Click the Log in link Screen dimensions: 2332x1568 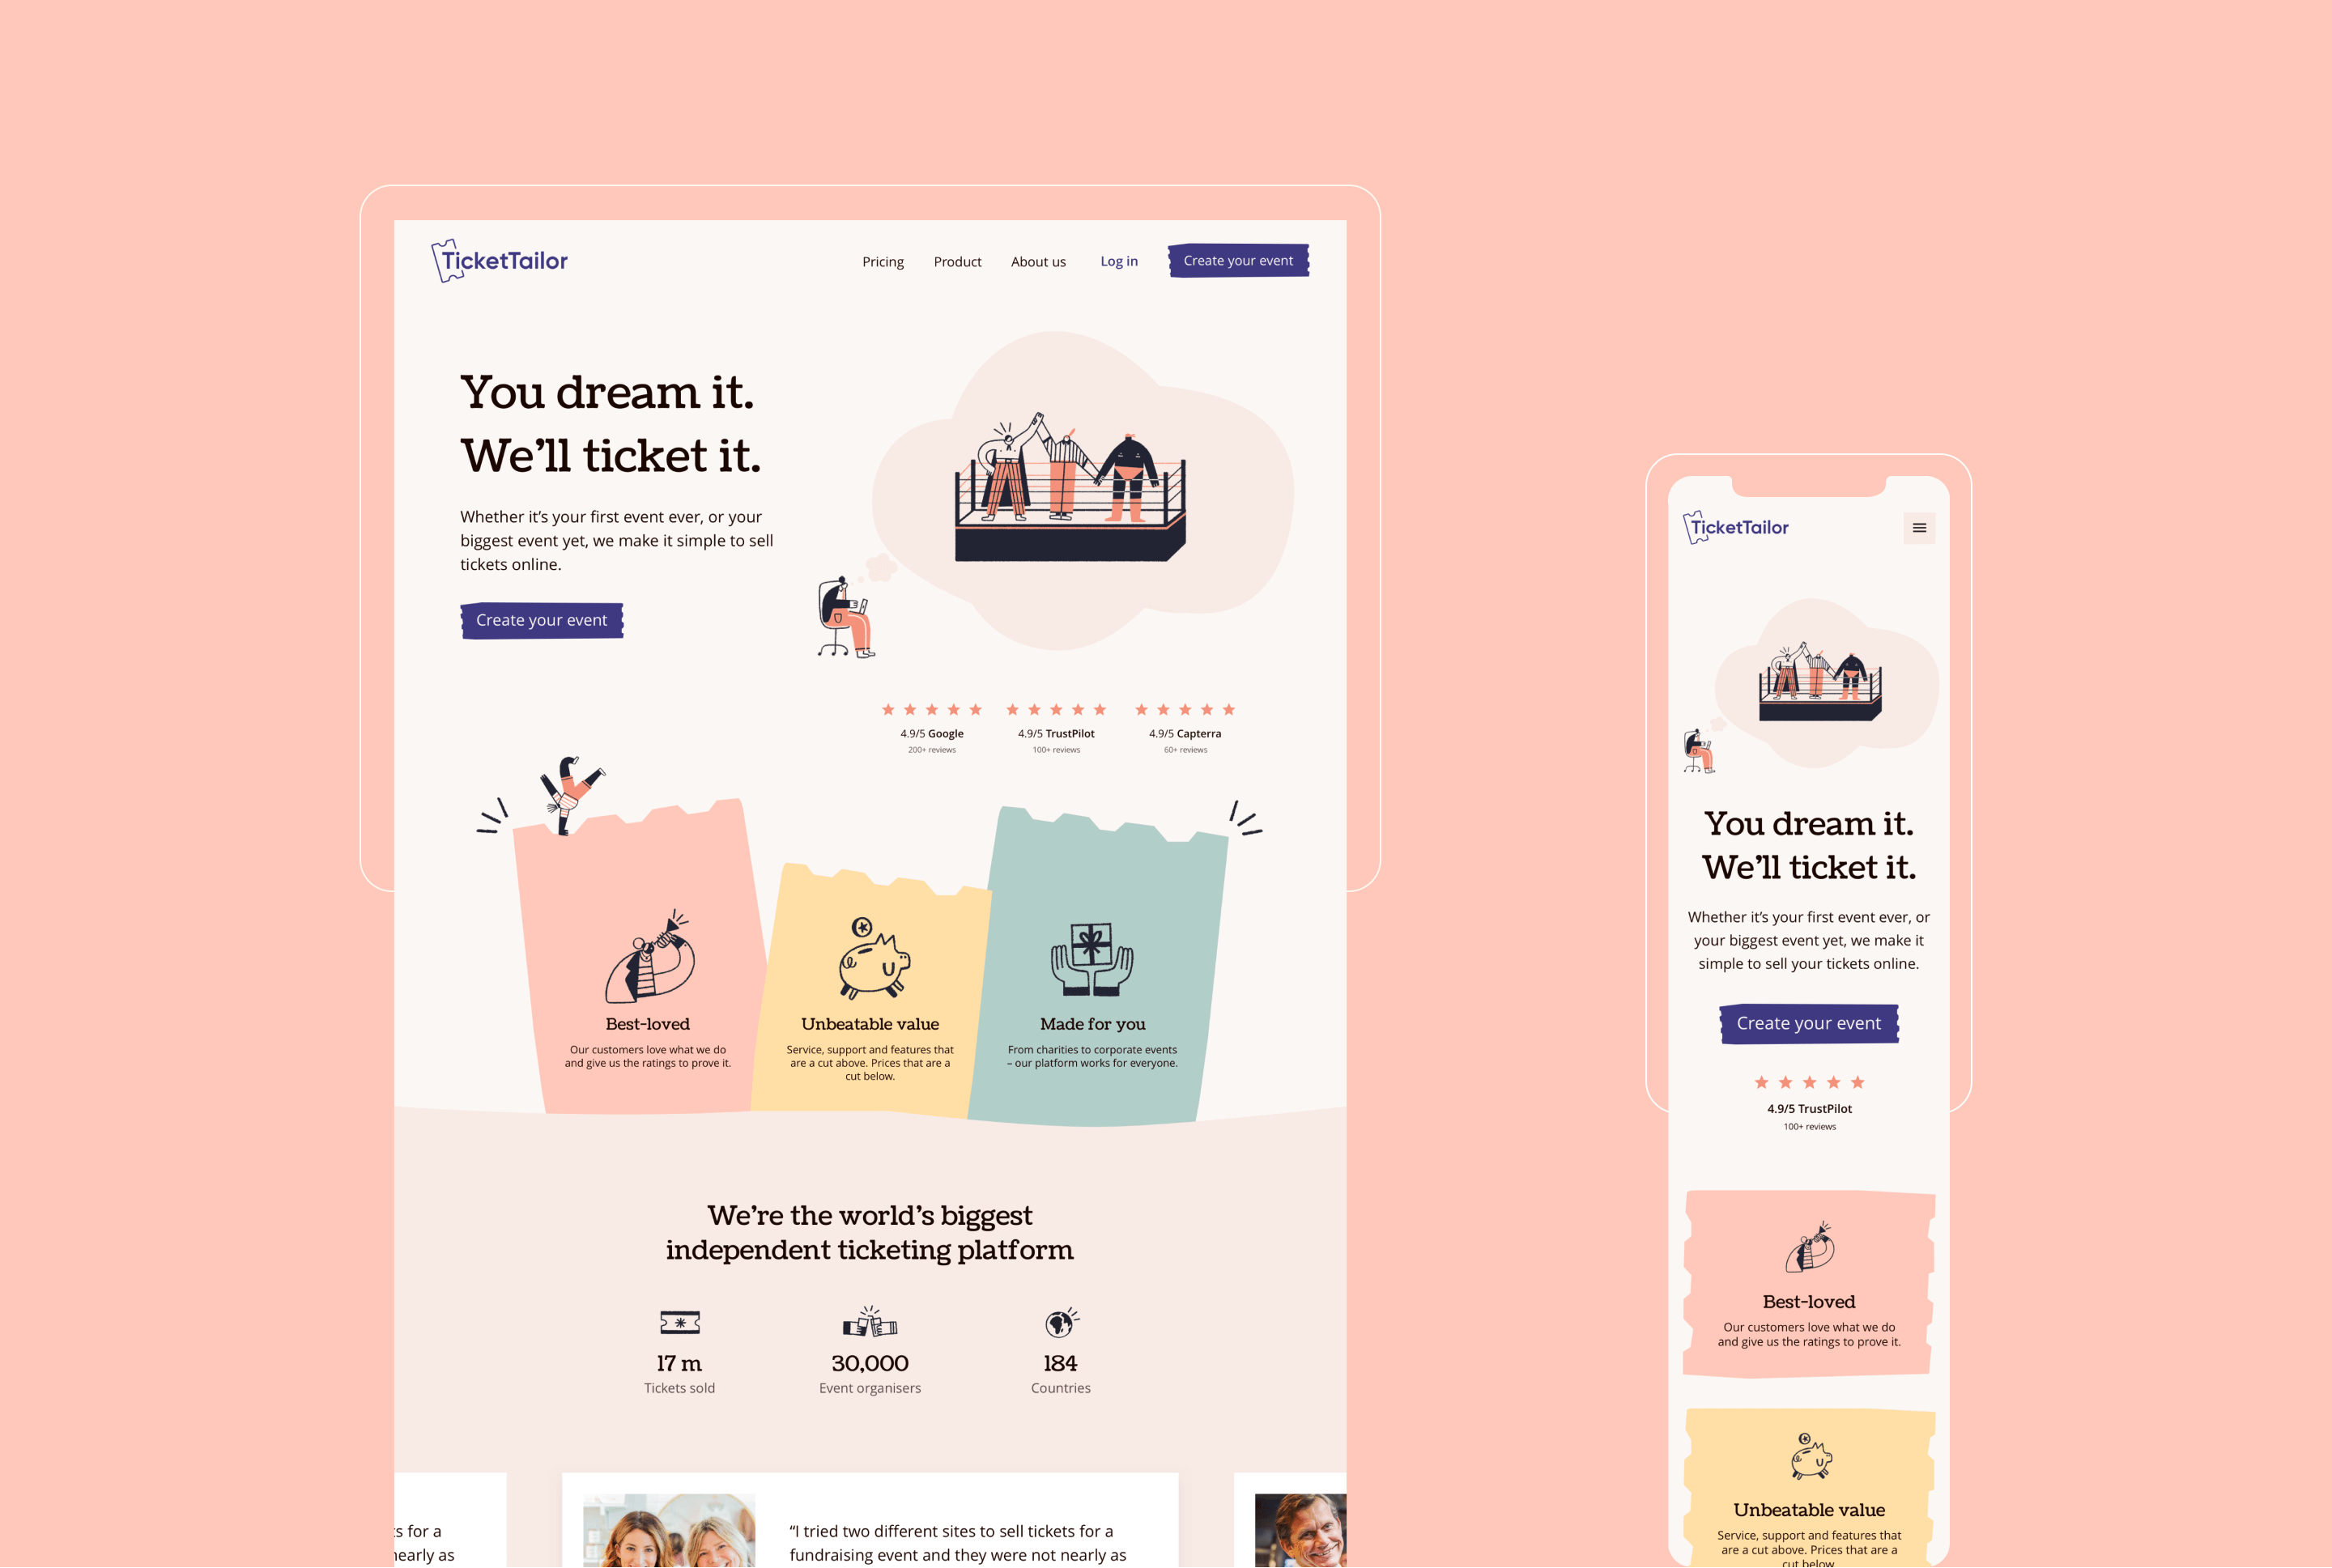coord(1117,261)
